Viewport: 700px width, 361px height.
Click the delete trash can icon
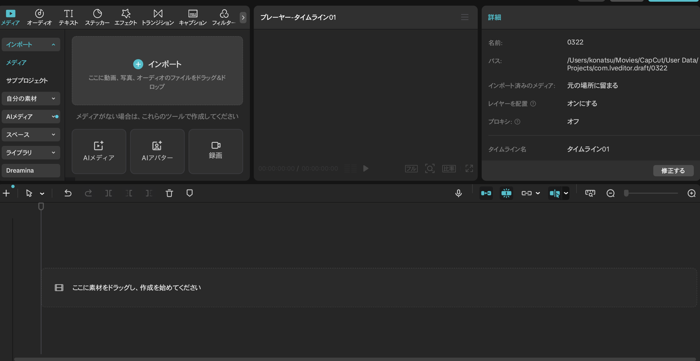pyautogui.click(x=169, y=193)
